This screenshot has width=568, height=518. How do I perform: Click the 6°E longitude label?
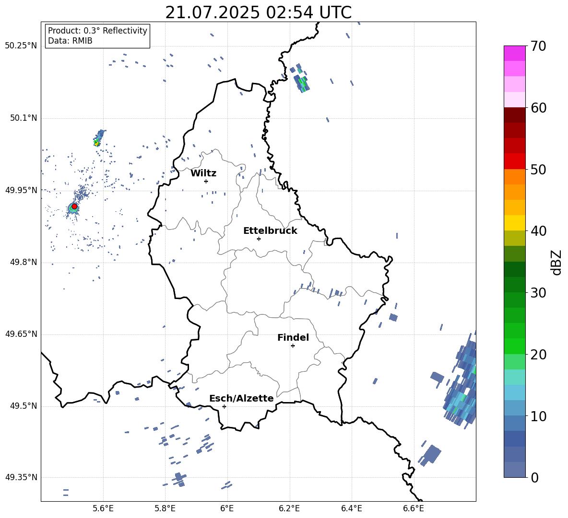coord(227,508)
